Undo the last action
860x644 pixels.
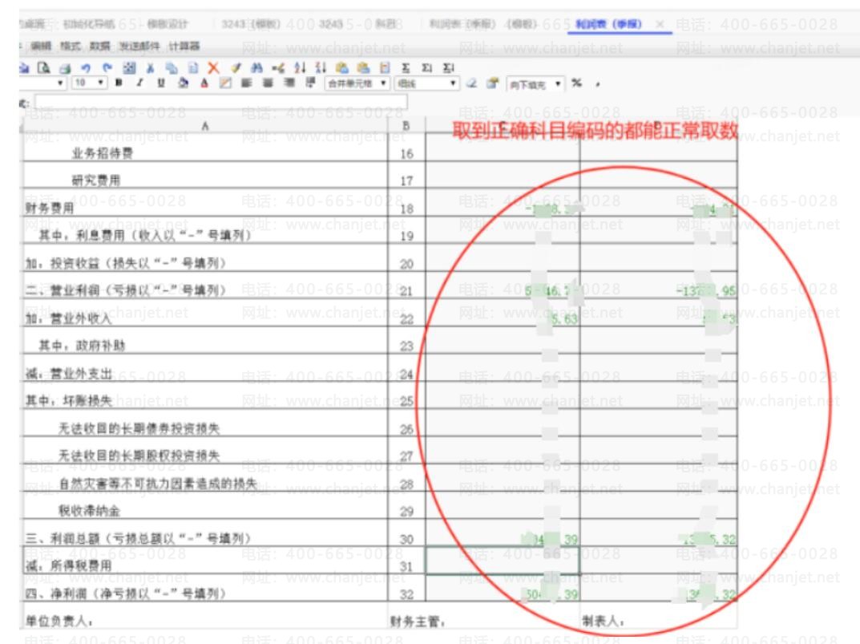86,68
